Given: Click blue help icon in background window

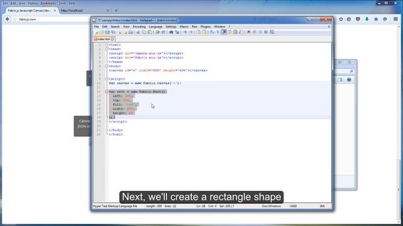Looking at the screenshot, I should [x=349, y=80].
